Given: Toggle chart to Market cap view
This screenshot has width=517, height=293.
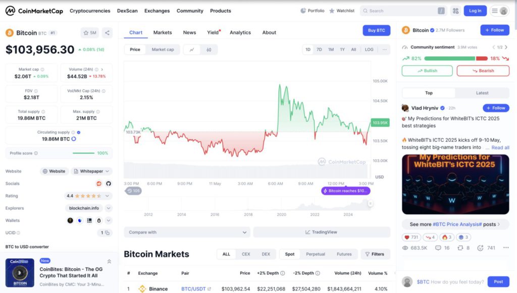Looking at the screenshot, I should [x=163, y=50].
